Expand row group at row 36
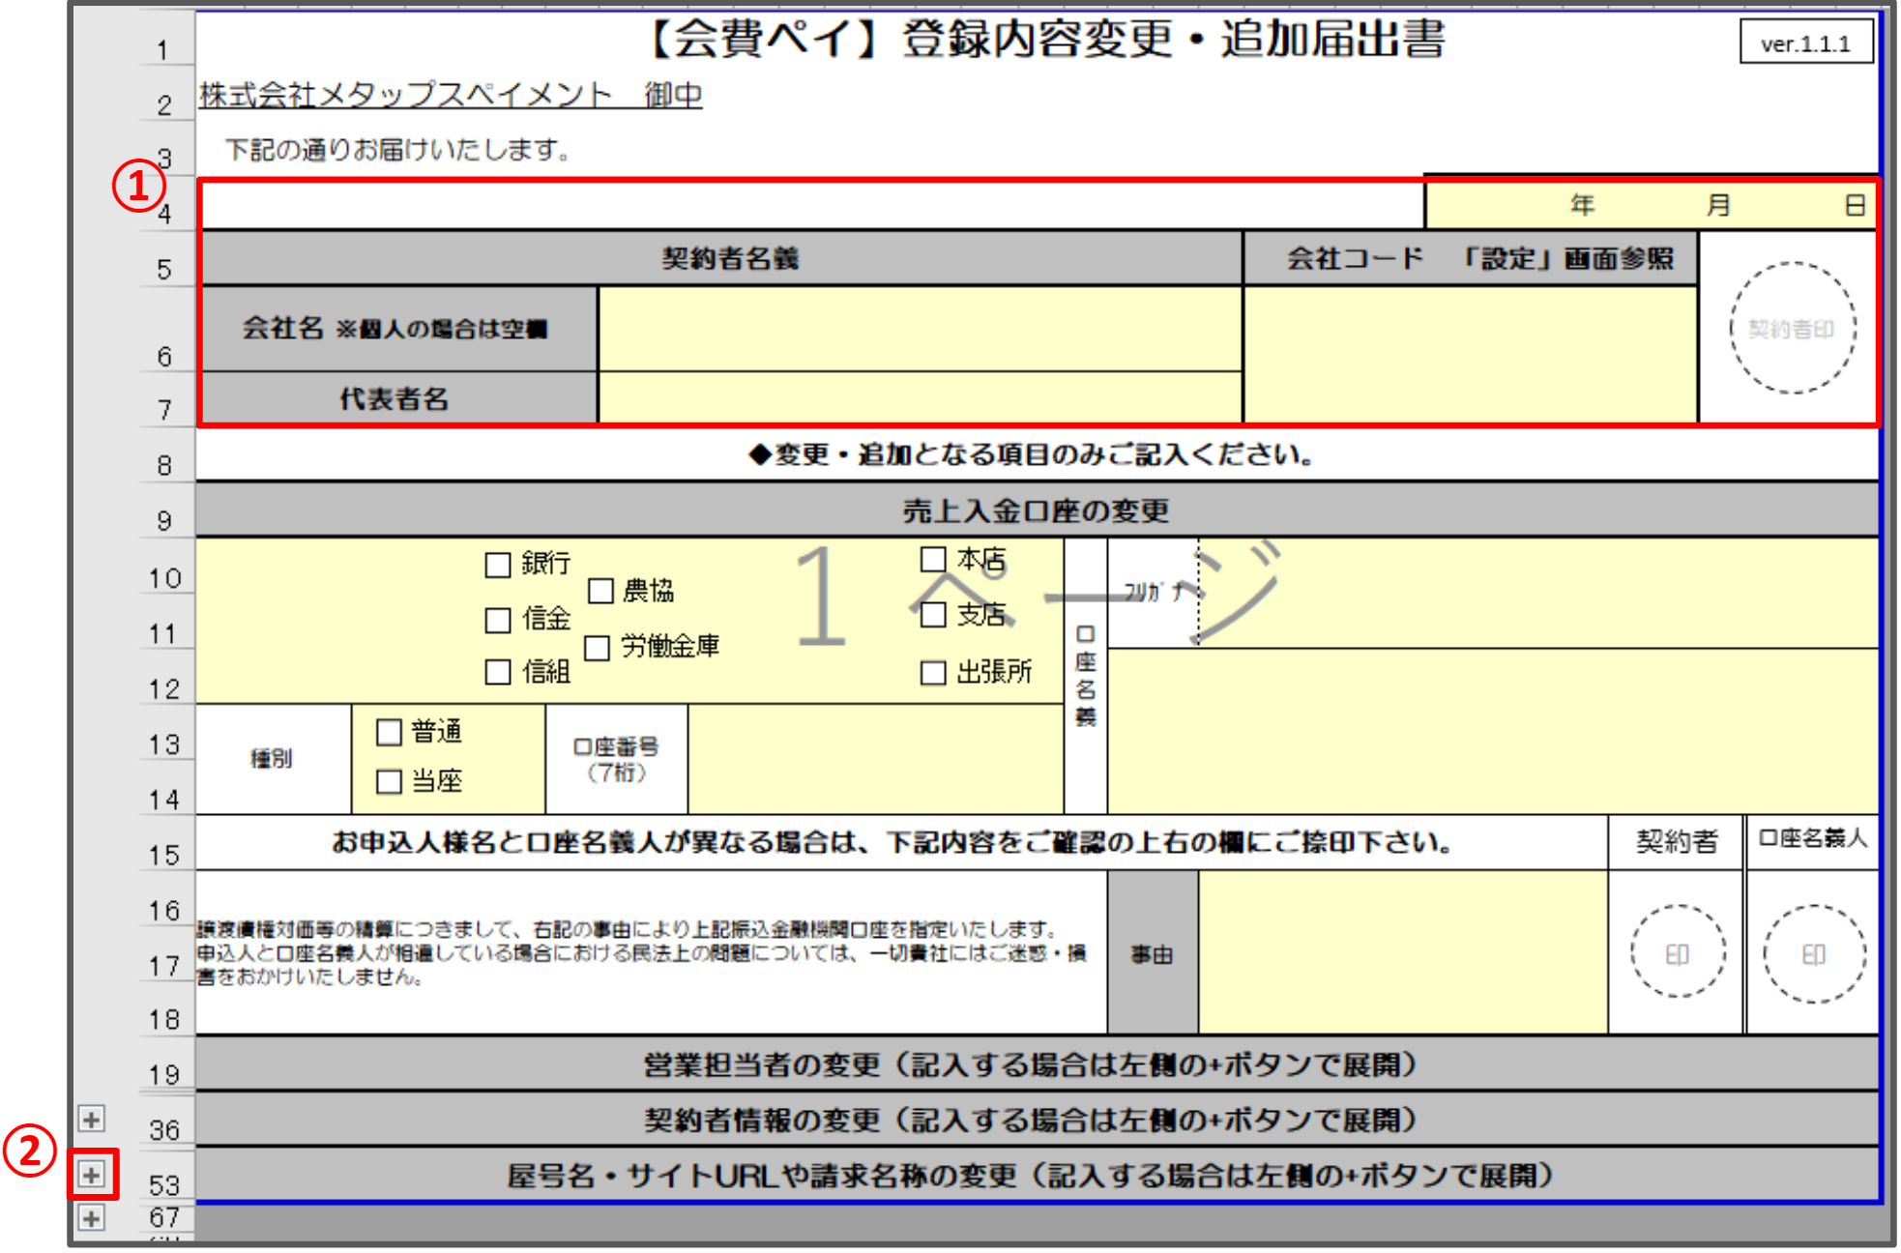The height and width of the screenshot is (1253, 1901). point(91,1119)
